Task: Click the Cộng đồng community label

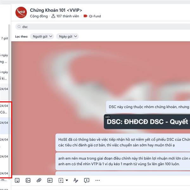Action: click(39, 16)
